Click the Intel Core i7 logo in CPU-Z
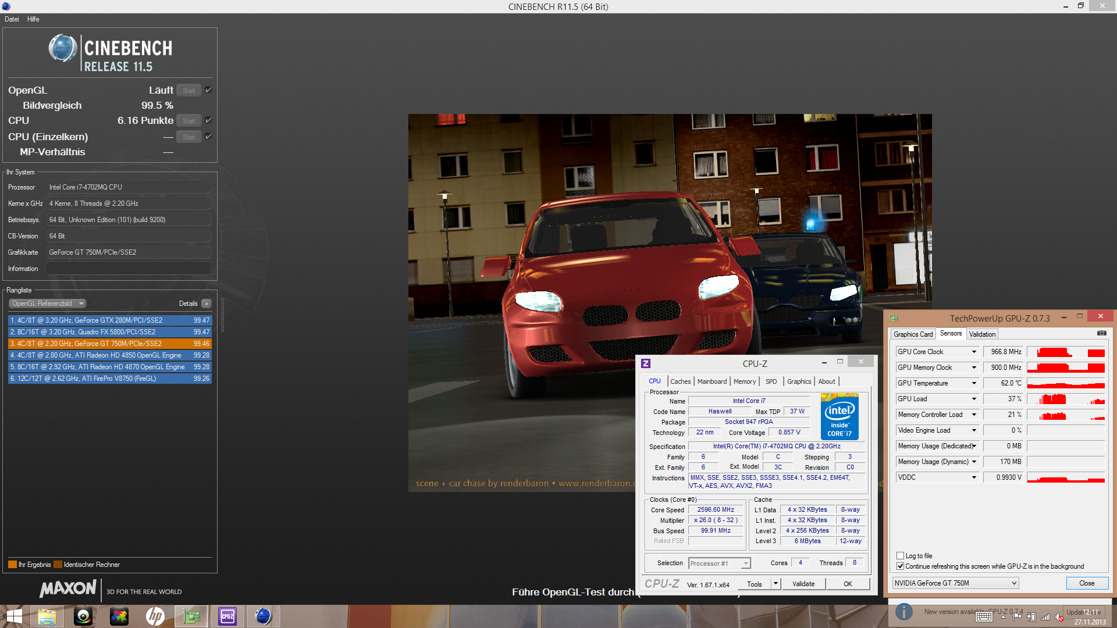 click(x=839, y=416)
